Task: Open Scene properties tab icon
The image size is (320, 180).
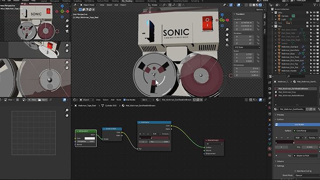Action: point(270,103)
